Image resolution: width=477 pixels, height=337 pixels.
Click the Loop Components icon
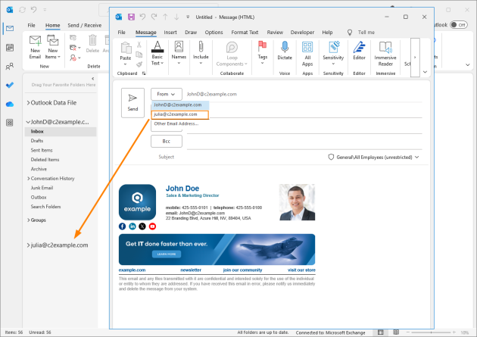232,48
